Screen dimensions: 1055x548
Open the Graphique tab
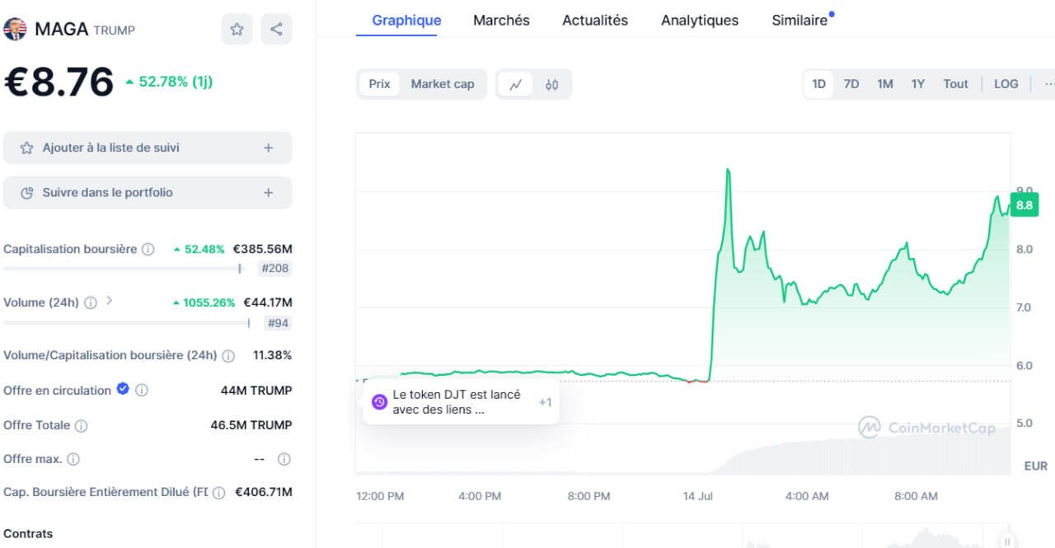click(x=406, y=20)
